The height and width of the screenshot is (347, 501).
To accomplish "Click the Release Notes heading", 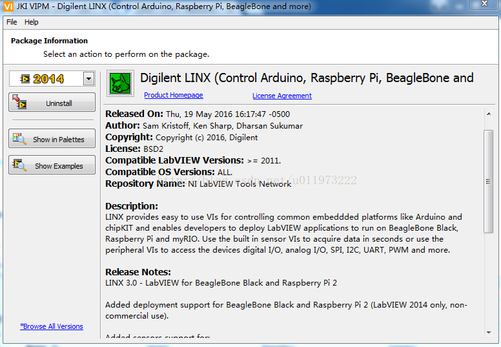I will (138, 272).
